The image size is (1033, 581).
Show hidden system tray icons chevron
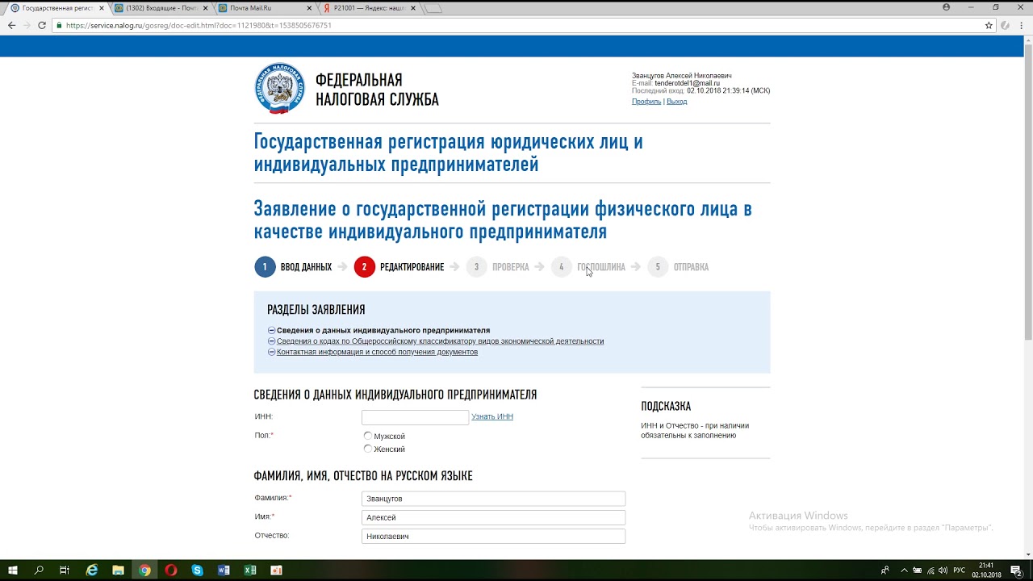coord(904,571)
